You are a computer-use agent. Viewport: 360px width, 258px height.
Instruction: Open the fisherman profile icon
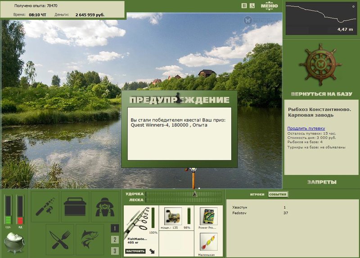[x=105, y=207]
